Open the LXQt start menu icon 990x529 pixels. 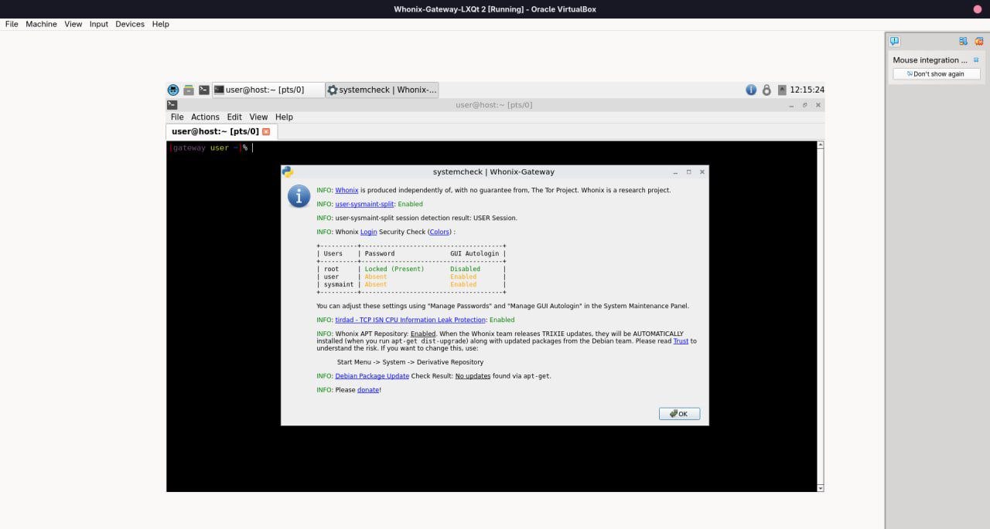(172, 90)
